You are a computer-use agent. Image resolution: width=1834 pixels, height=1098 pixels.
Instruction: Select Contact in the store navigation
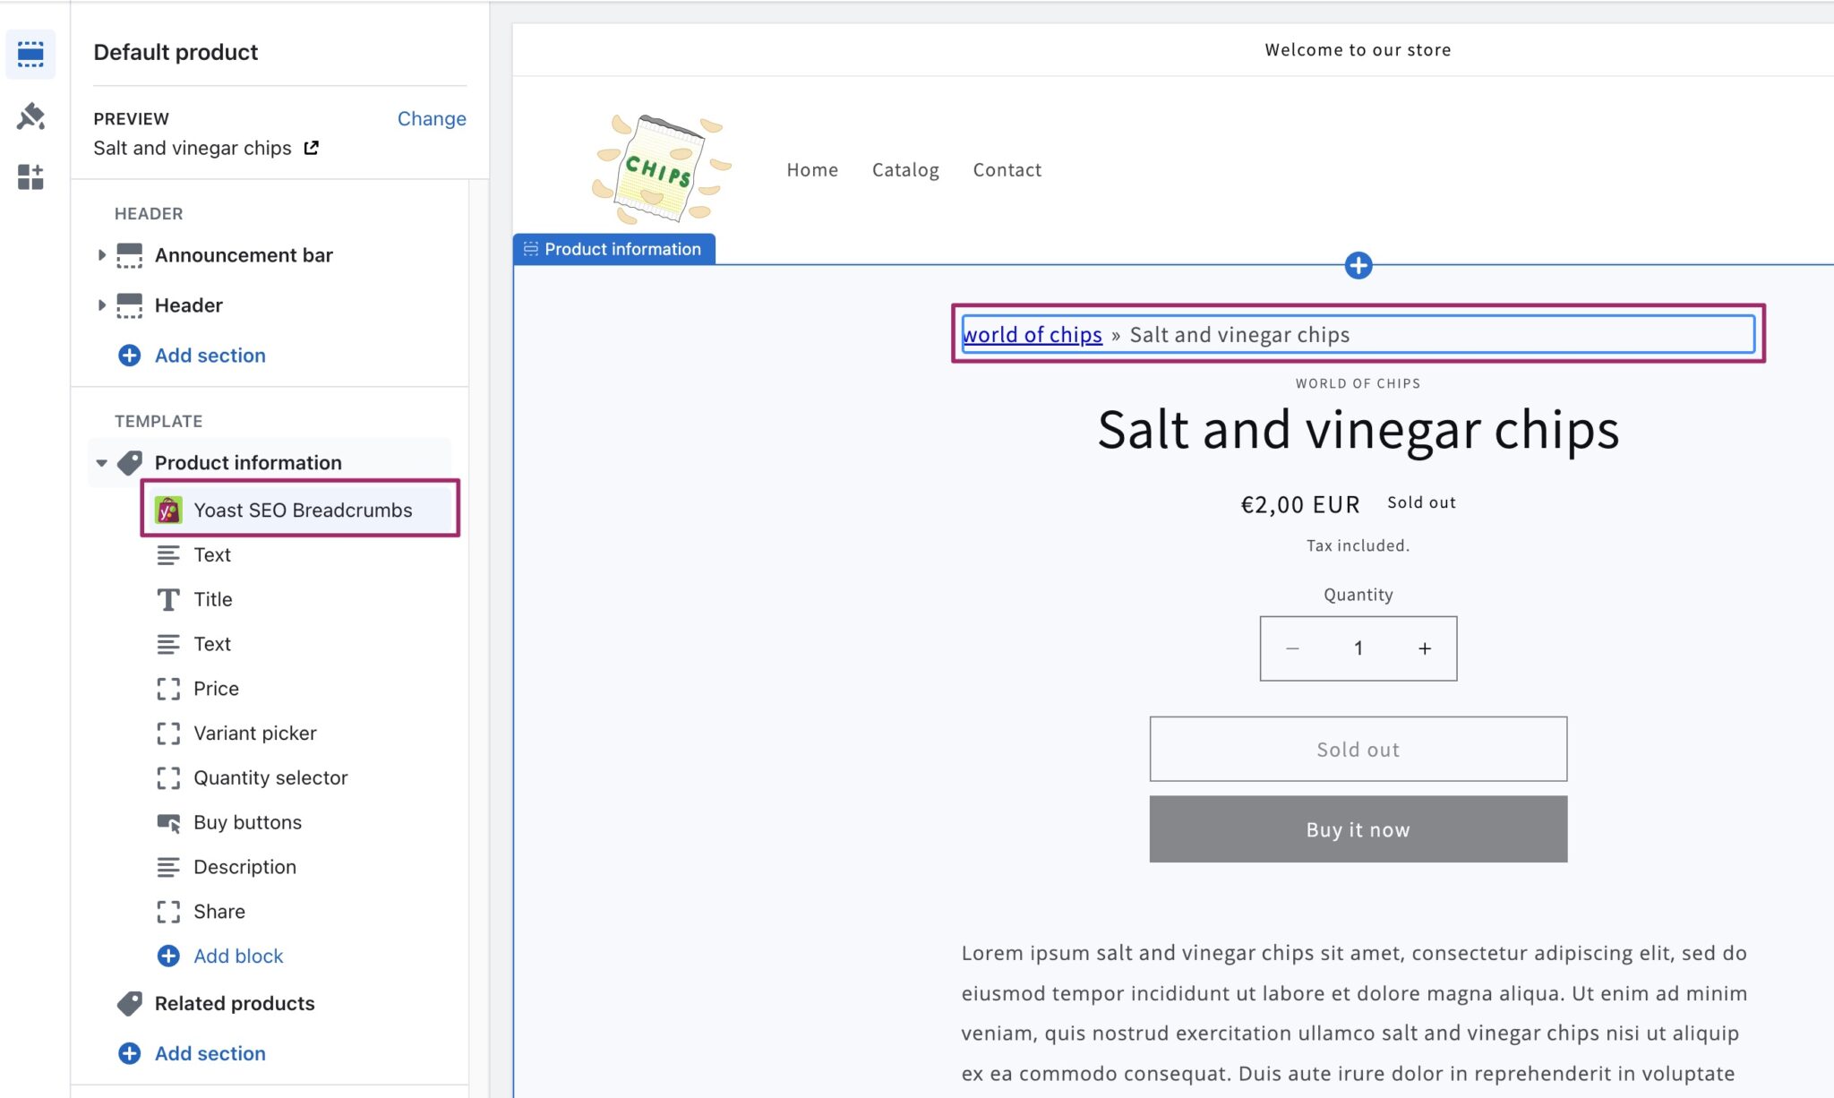pos(1007,169)
